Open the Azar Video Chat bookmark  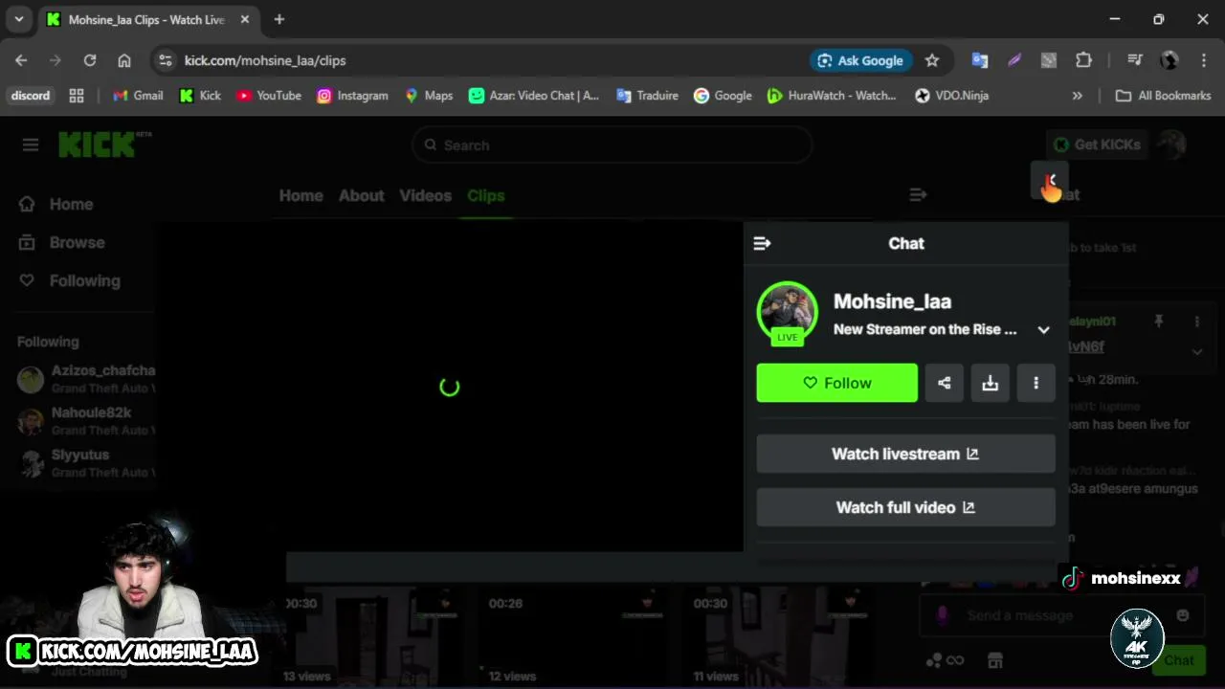534,96
